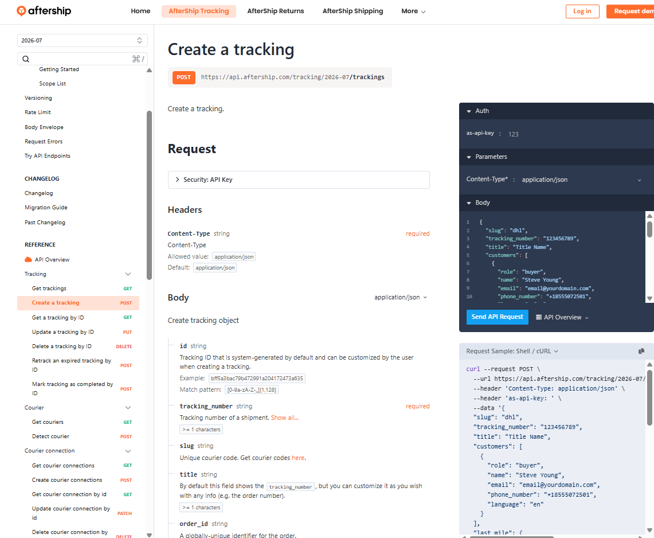The image size is (654, 538).
Task: Open the Rate Limit page
Action: point(37,112)
